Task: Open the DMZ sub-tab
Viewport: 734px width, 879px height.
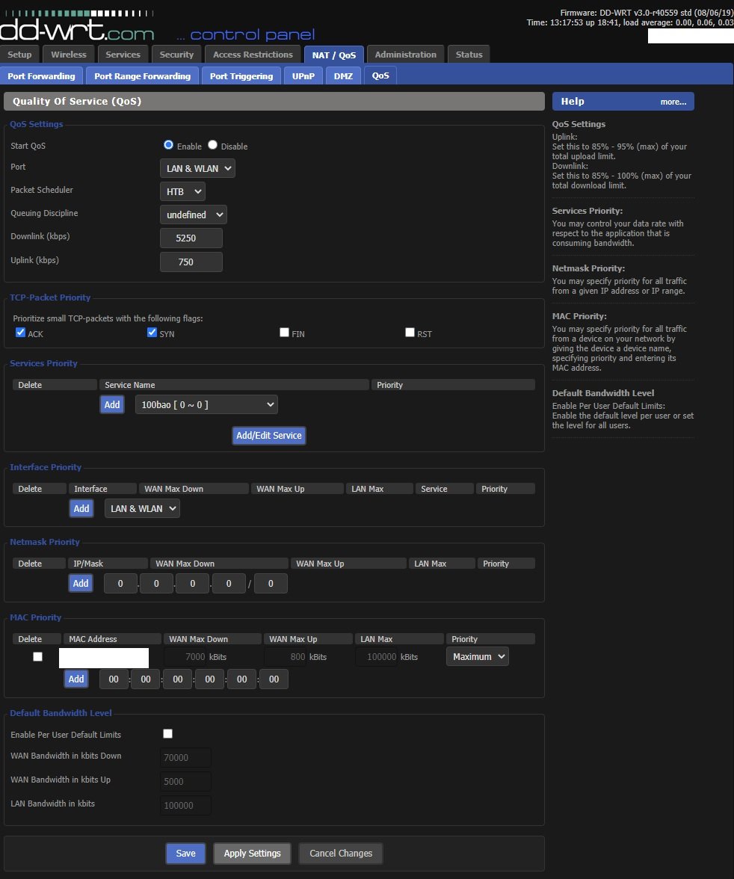Action: click(x=343, y=76)
